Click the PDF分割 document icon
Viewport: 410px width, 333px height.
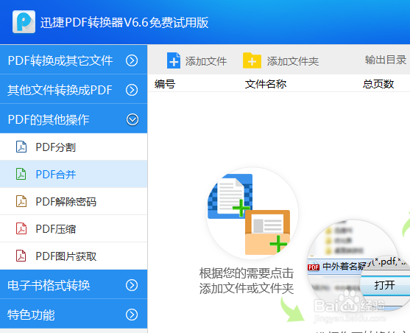21,147
